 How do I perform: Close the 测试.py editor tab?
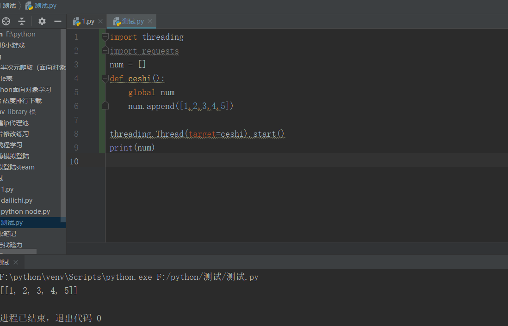tap(150, 21)
